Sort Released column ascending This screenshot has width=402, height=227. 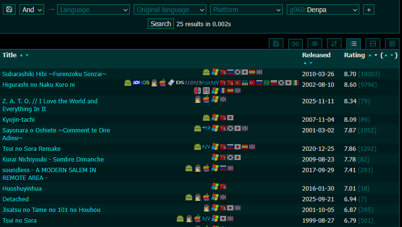pos(305,63)
